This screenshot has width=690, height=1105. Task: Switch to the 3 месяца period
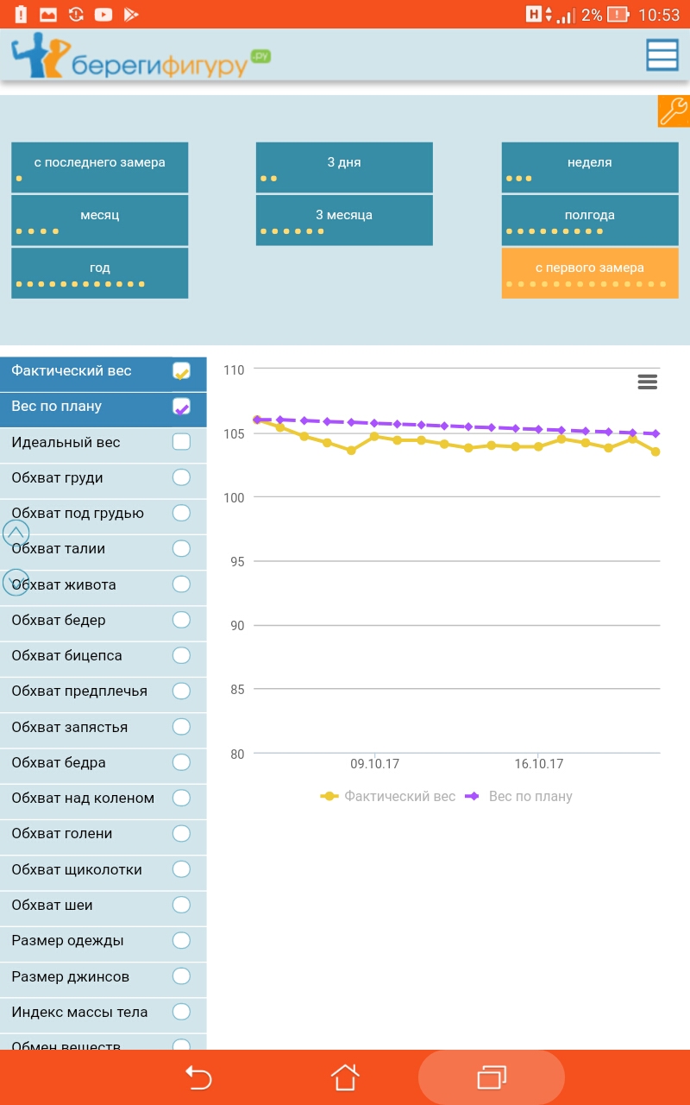tap(344, 220)
